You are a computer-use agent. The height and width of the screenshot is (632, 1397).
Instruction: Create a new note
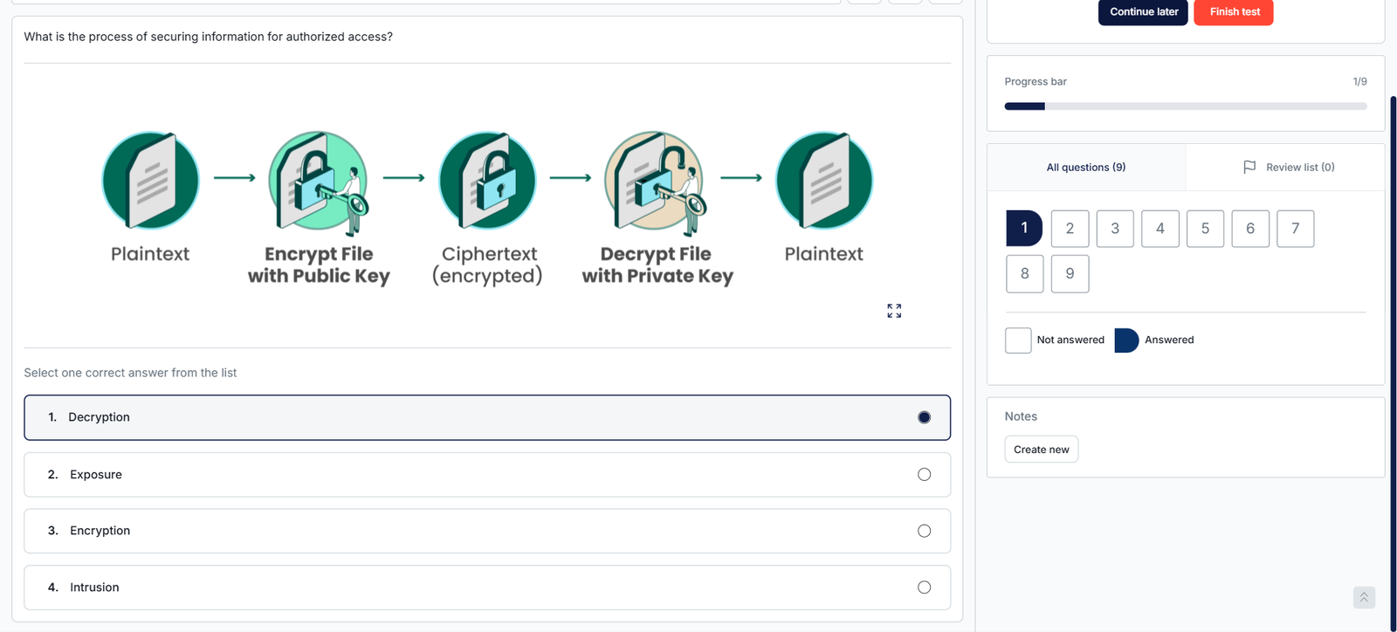(x=1041, y=450)
